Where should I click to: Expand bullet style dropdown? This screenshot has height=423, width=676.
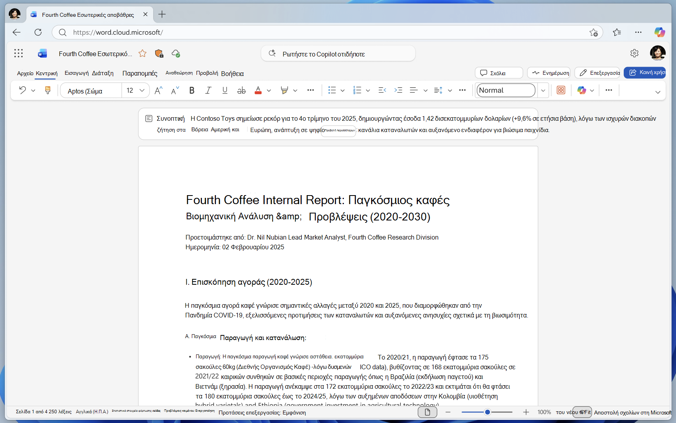[343, 90]
